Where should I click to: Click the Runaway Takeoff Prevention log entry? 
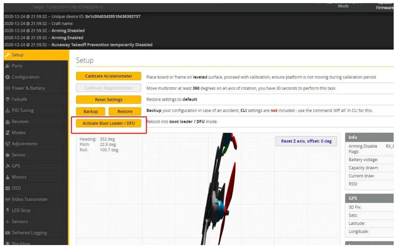click(x=78, y=45)
